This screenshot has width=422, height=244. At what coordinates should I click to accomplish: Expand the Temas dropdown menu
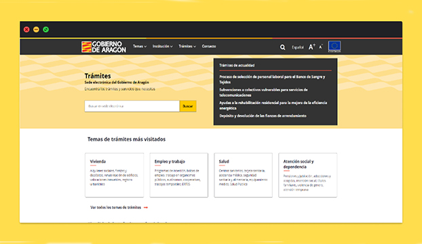(140, 47)
